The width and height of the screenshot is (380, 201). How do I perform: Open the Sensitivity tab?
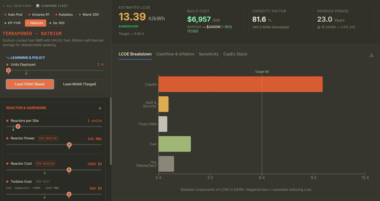point(209,54)
